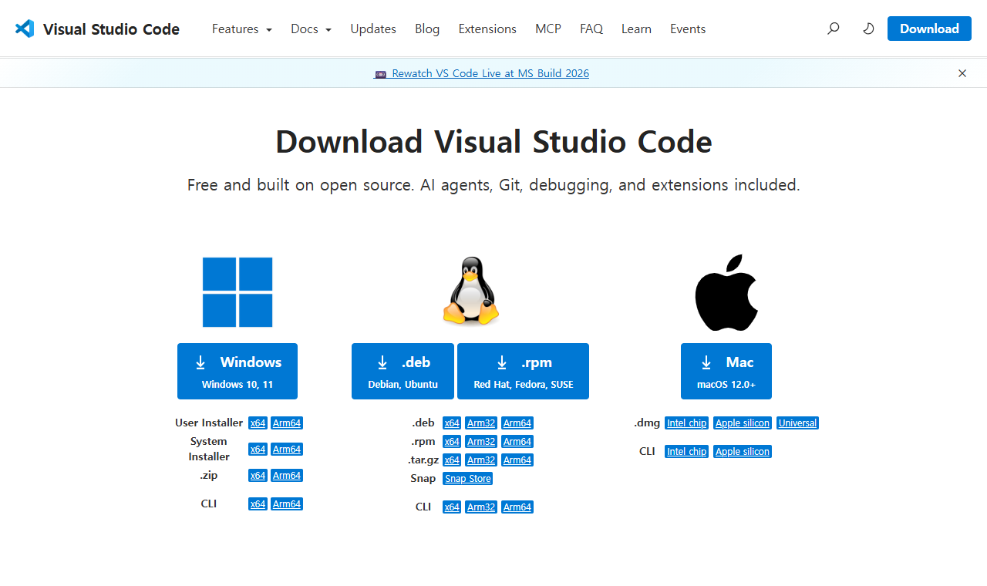
Task: Download Windows .zip Arm64
Action: [287, 476]
